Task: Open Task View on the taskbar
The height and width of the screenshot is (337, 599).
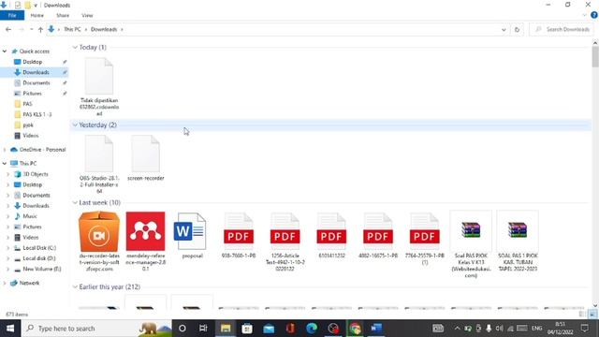Action: [203, 329]
